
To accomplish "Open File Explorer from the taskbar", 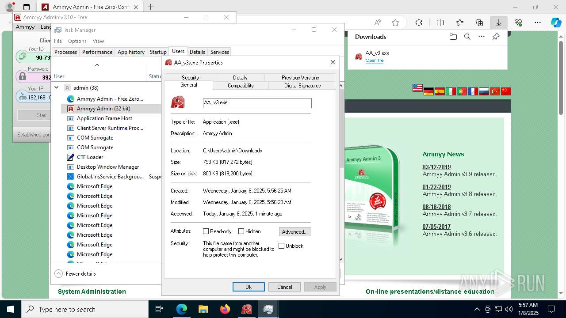I will pos(203,309).
